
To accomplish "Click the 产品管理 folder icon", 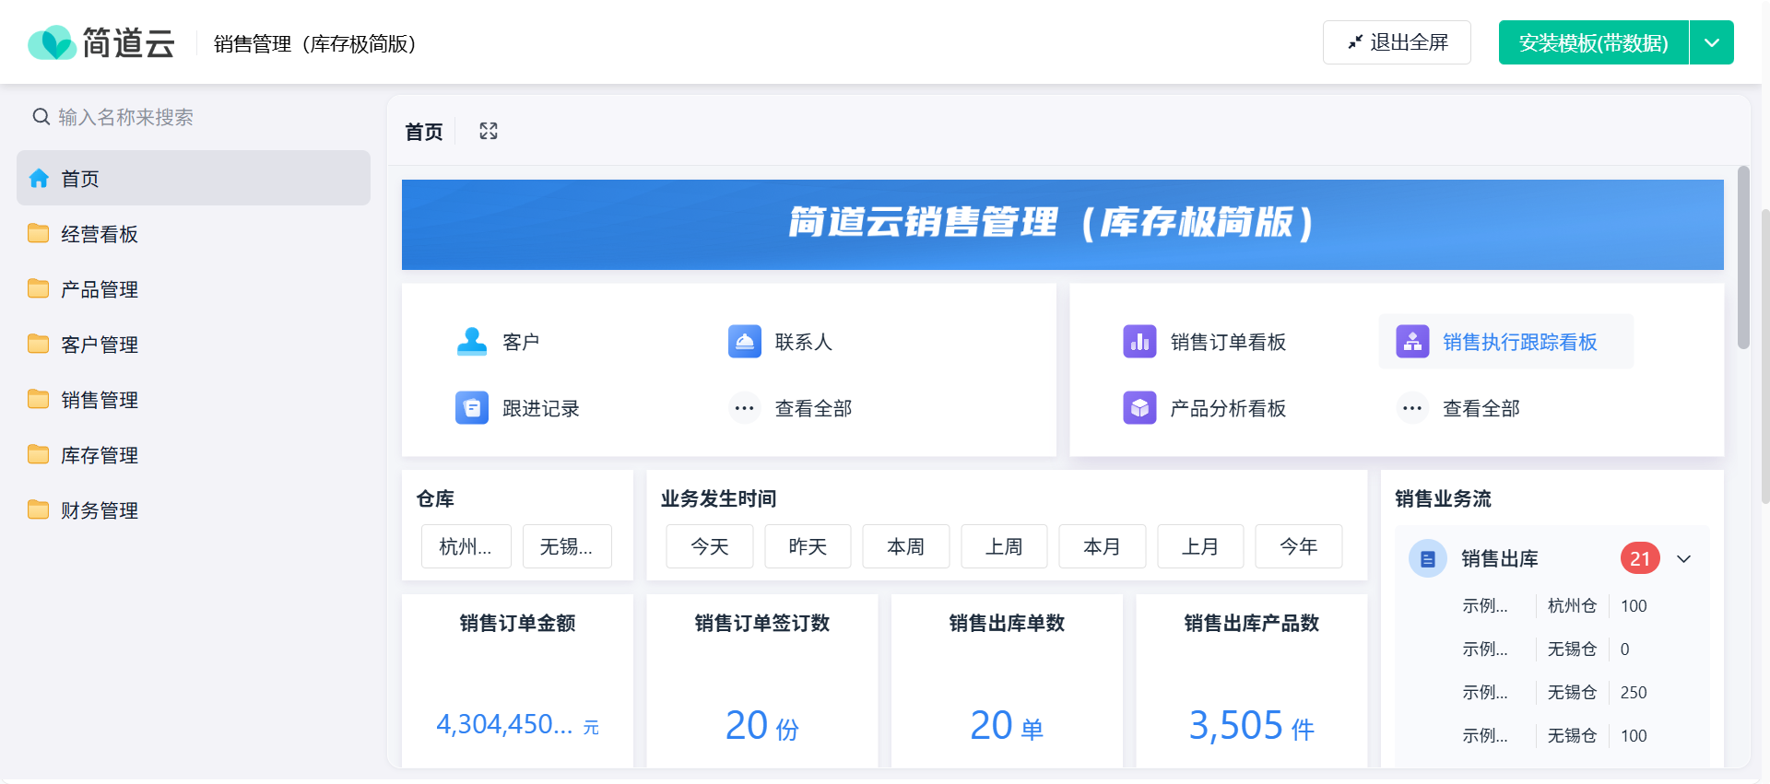I will tap(39, 288).
